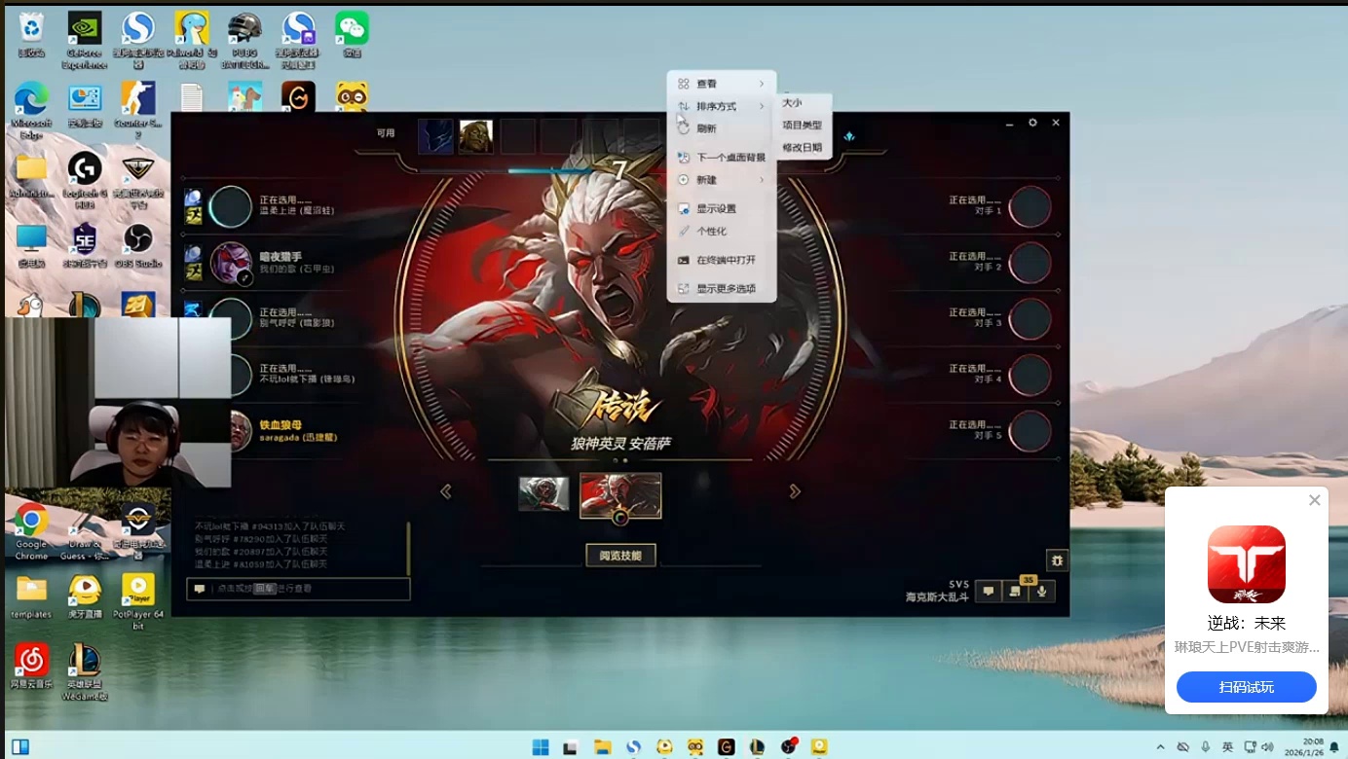This screenshot has width=1348, height=759.
Task: Open the GeForce Experience shortcut
Action: 85,37
